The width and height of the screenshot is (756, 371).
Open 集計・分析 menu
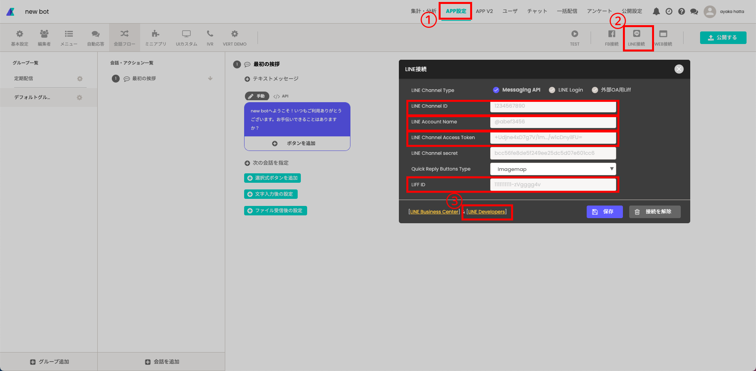423,11
